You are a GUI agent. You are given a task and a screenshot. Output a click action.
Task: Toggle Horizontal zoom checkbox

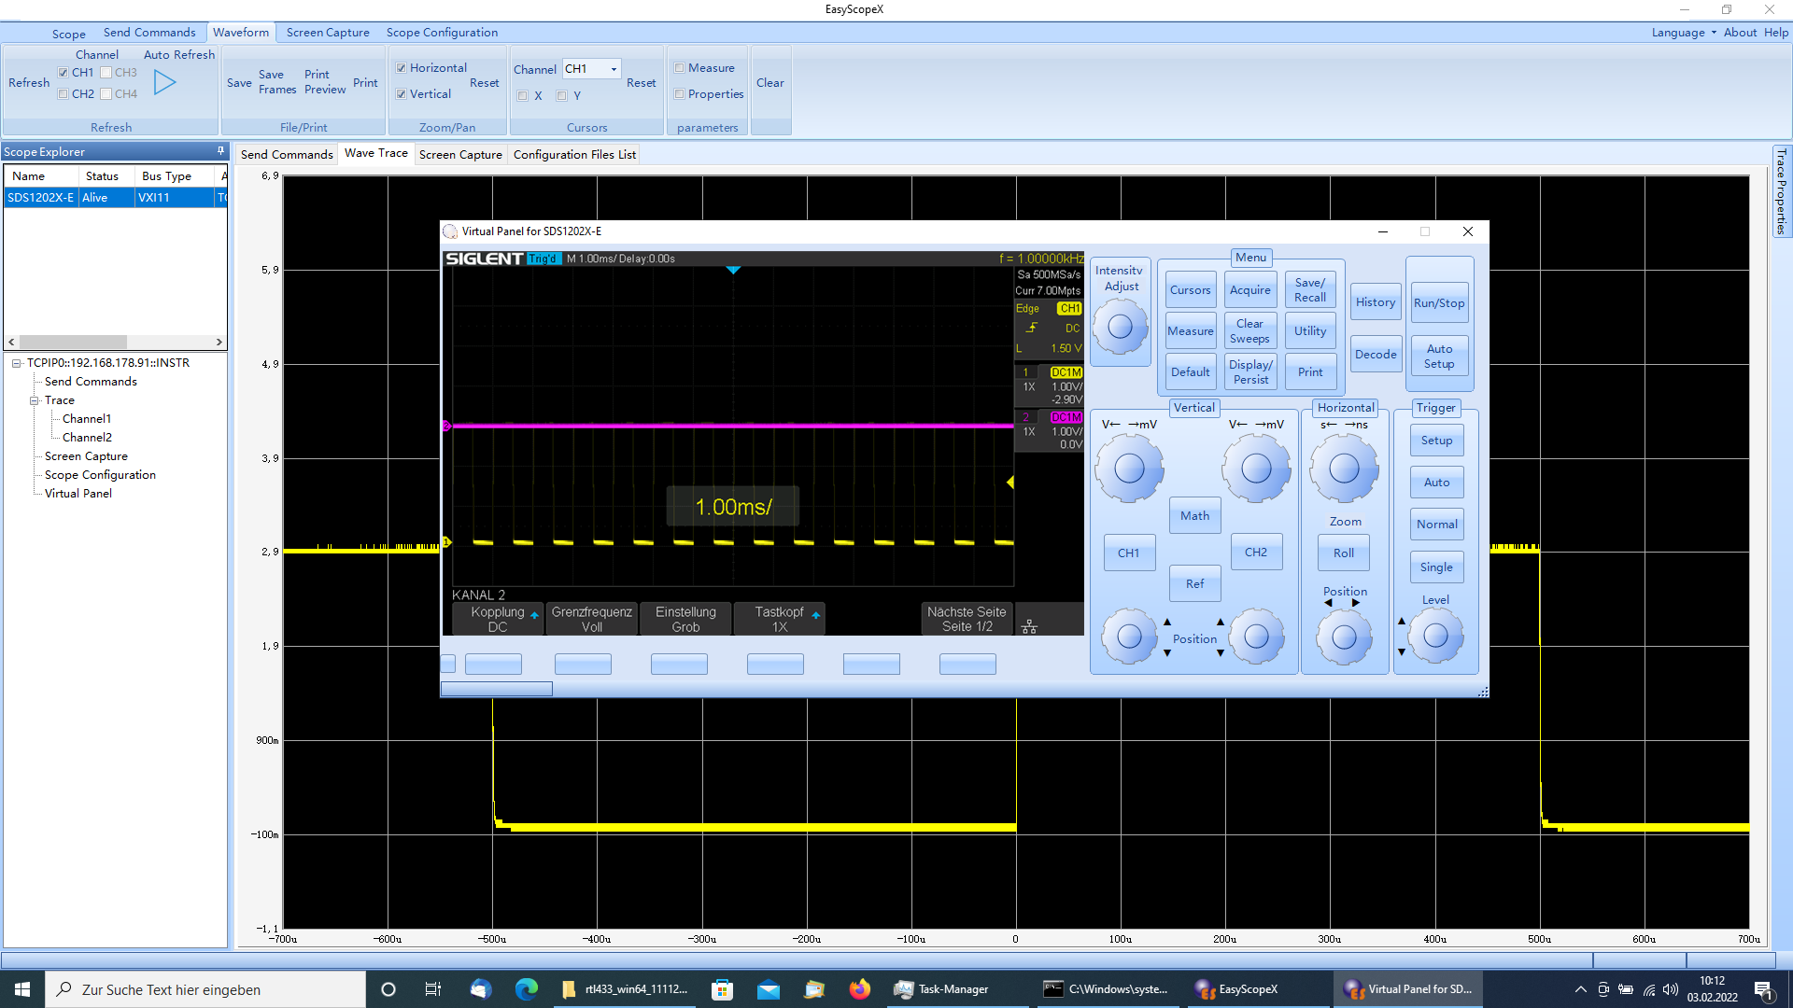(402, 68)
